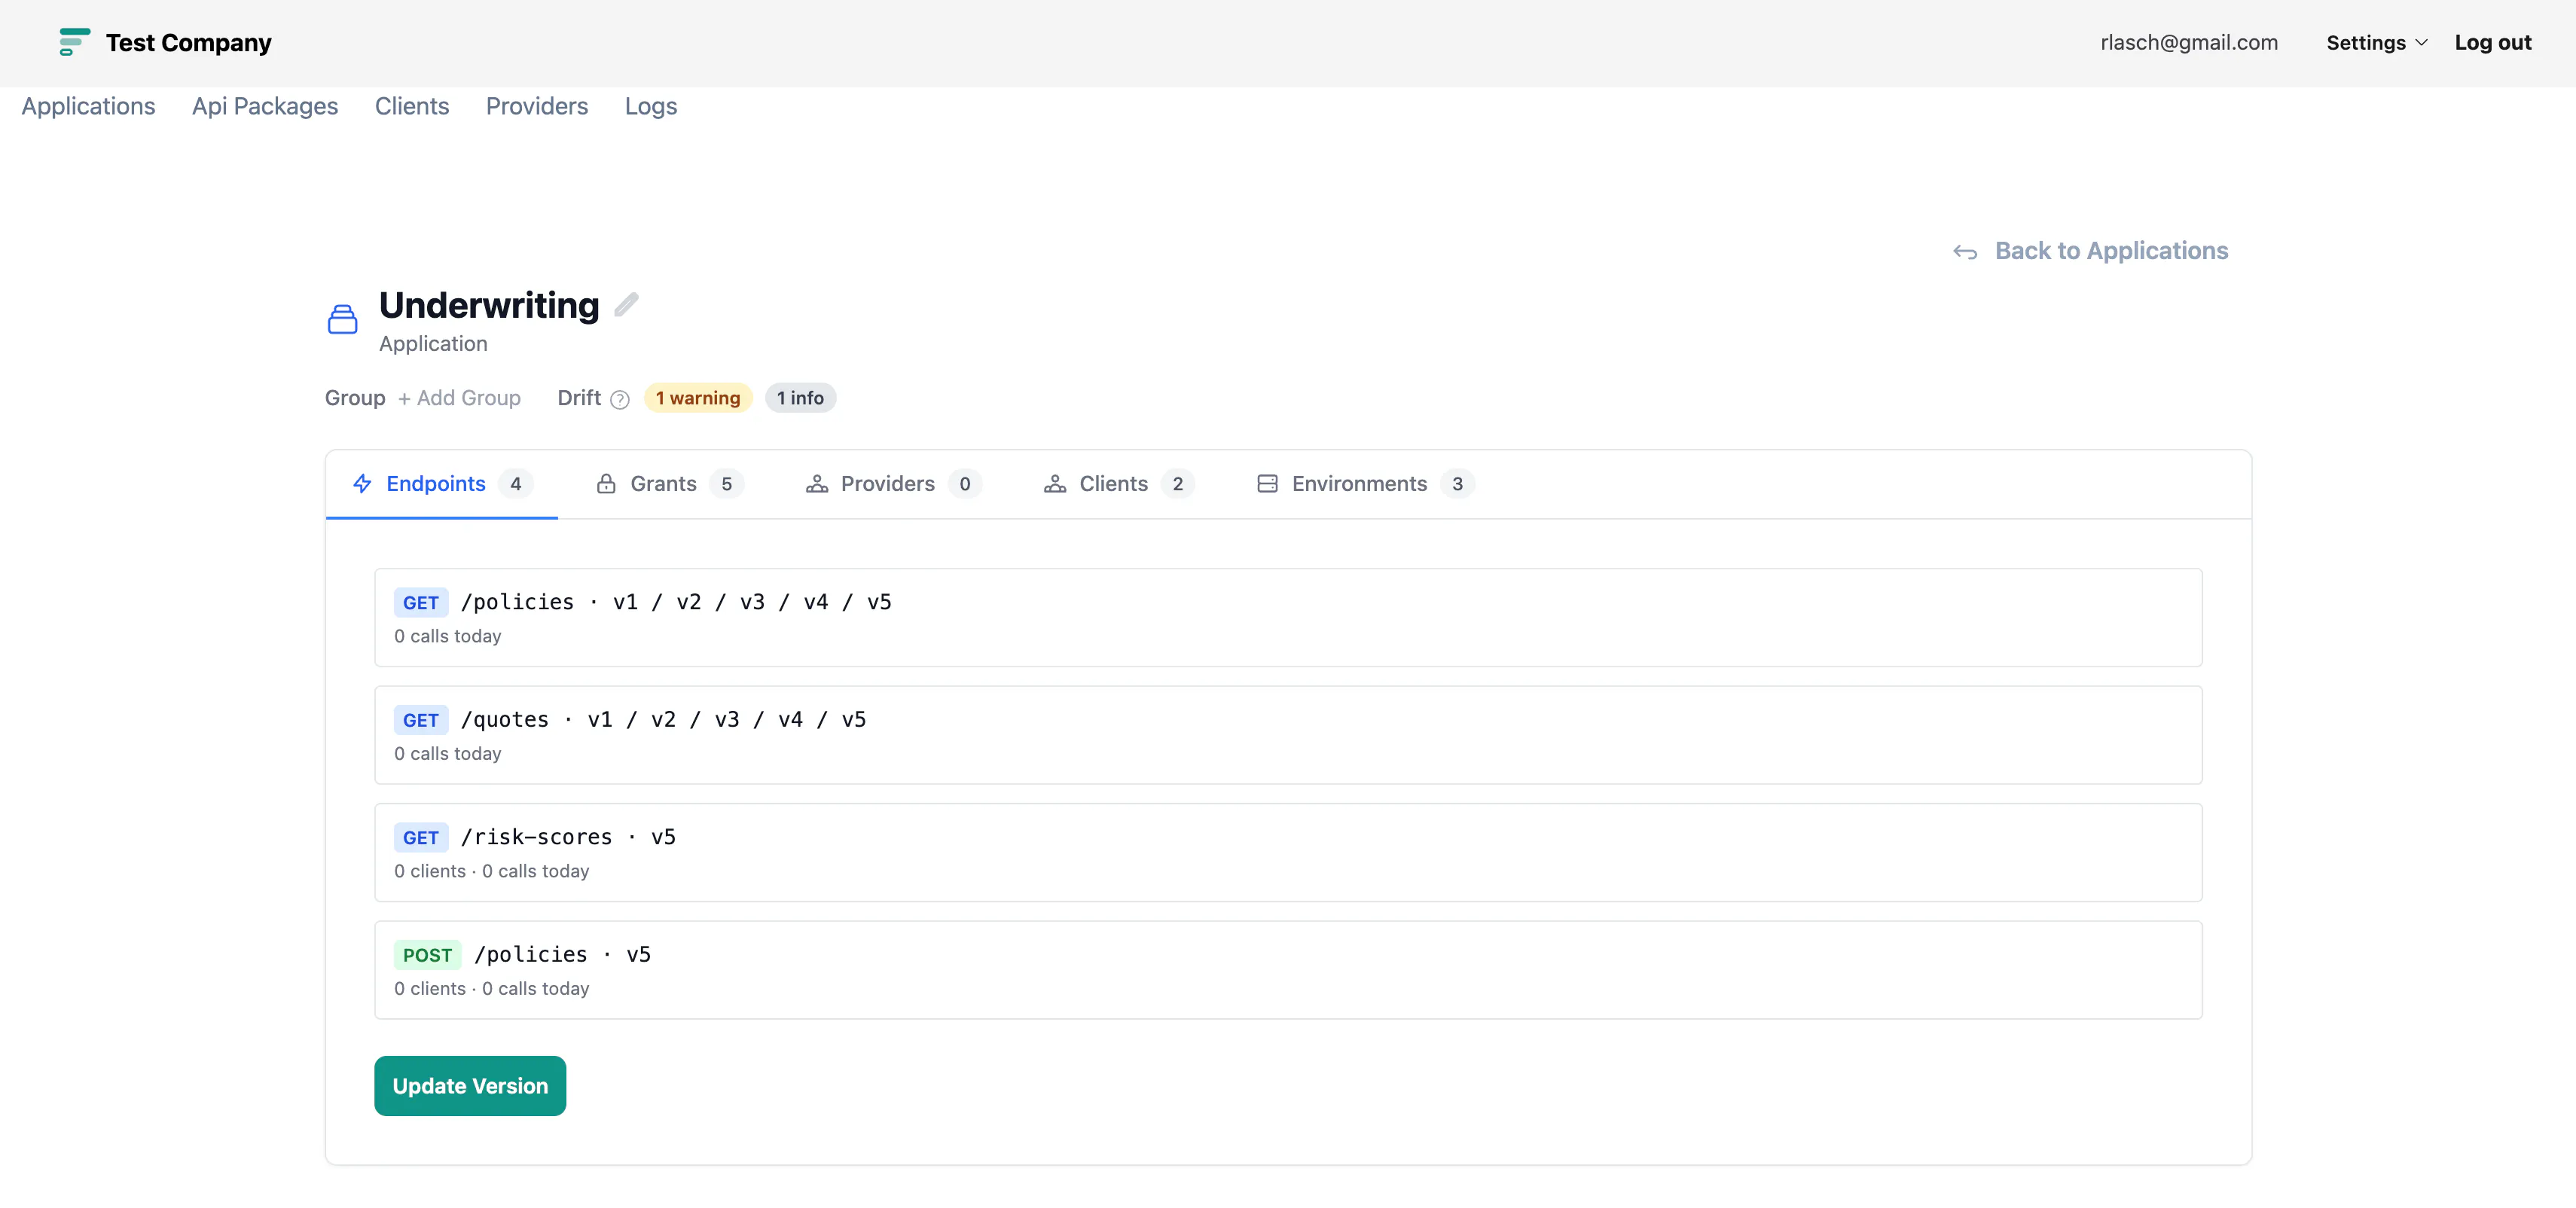Open the Settings dropdown
Image resolution: width=2576 pixels, height=1208 pixels.
tap(2376, 43)
